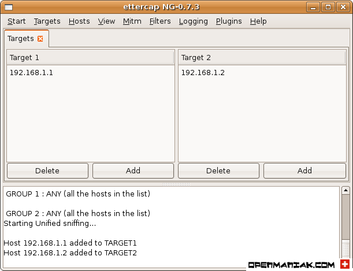Viewport: 353px width, 271px height.
Task: Open the Mitm menu
Action: coord(132,21)
